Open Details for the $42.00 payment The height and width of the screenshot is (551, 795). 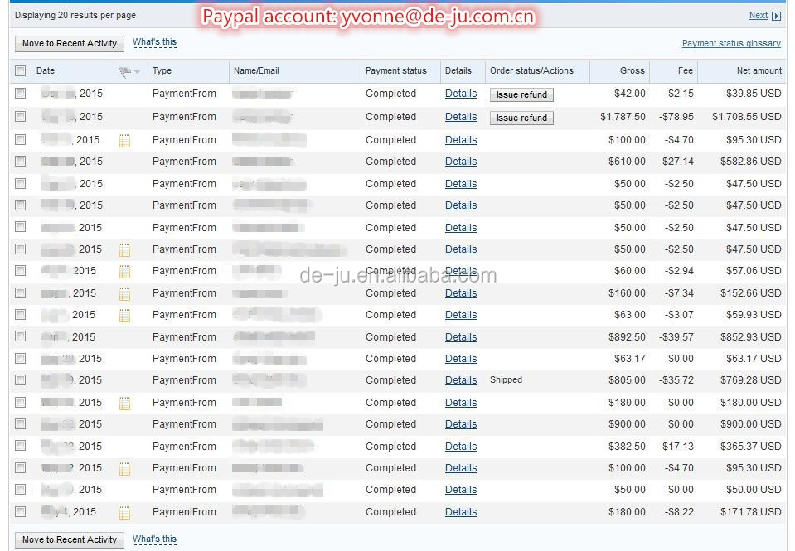[x=461, y=94]
